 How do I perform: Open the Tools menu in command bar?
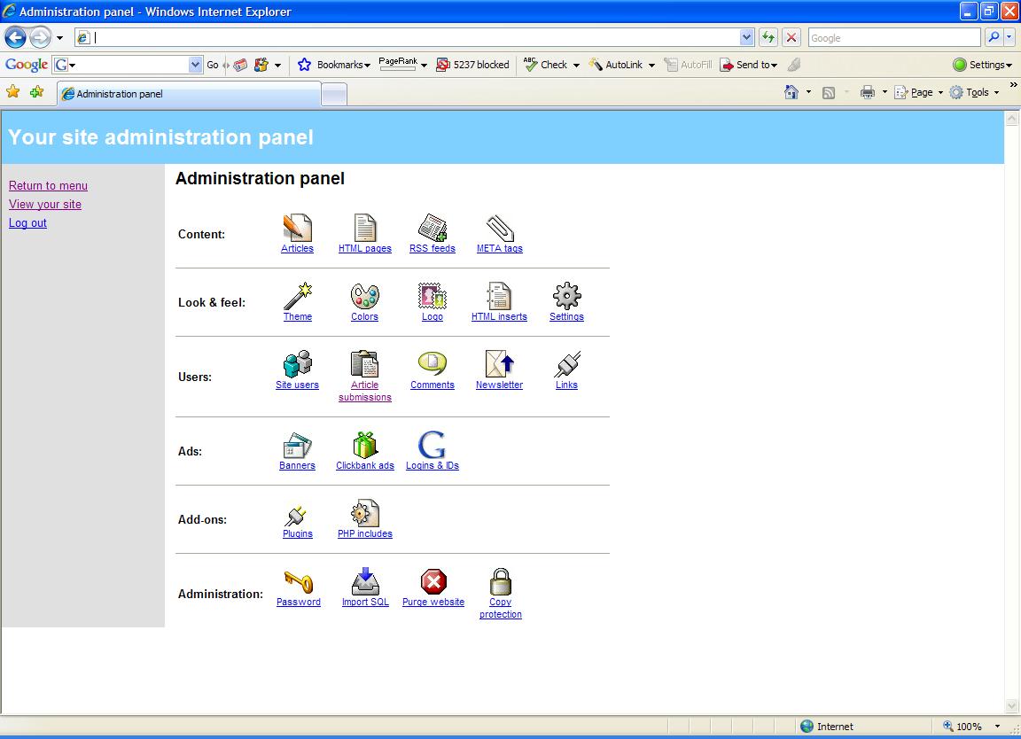click(974, 92)
